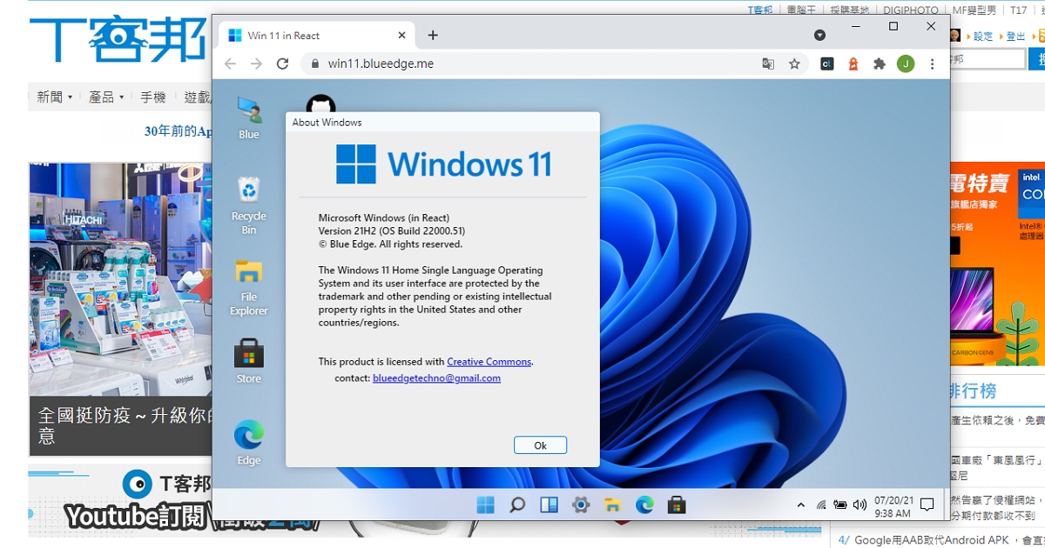
Task: Open Search from the Win11 taskbar
Action: (x=517, y=505)
